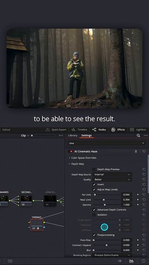This screenshot has height=265, width=149.
Task: Uncheck the Postprocessing checkbox
Action: coord(94,235)
